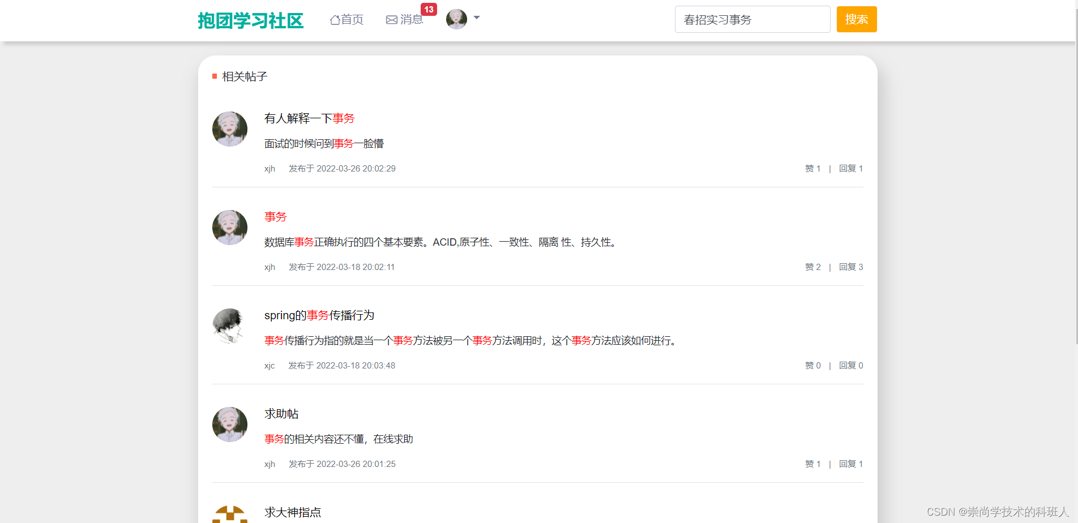Image resolution: width=1078 pixels, height=523 pixels.
Task: Like the spring 事务传播行为 post
Action: pos(813,365)
